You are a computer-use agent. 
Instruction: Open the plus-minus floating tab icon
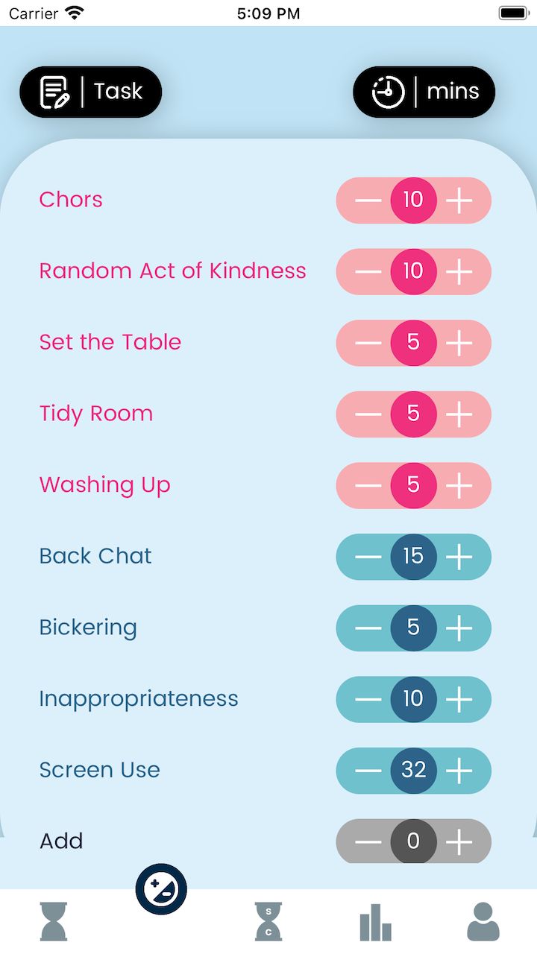pyautogui.click(x=161, y=889)
